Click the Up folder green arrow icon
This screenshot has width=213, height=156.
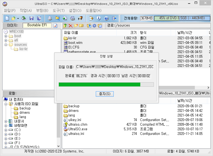pos(65,25)
